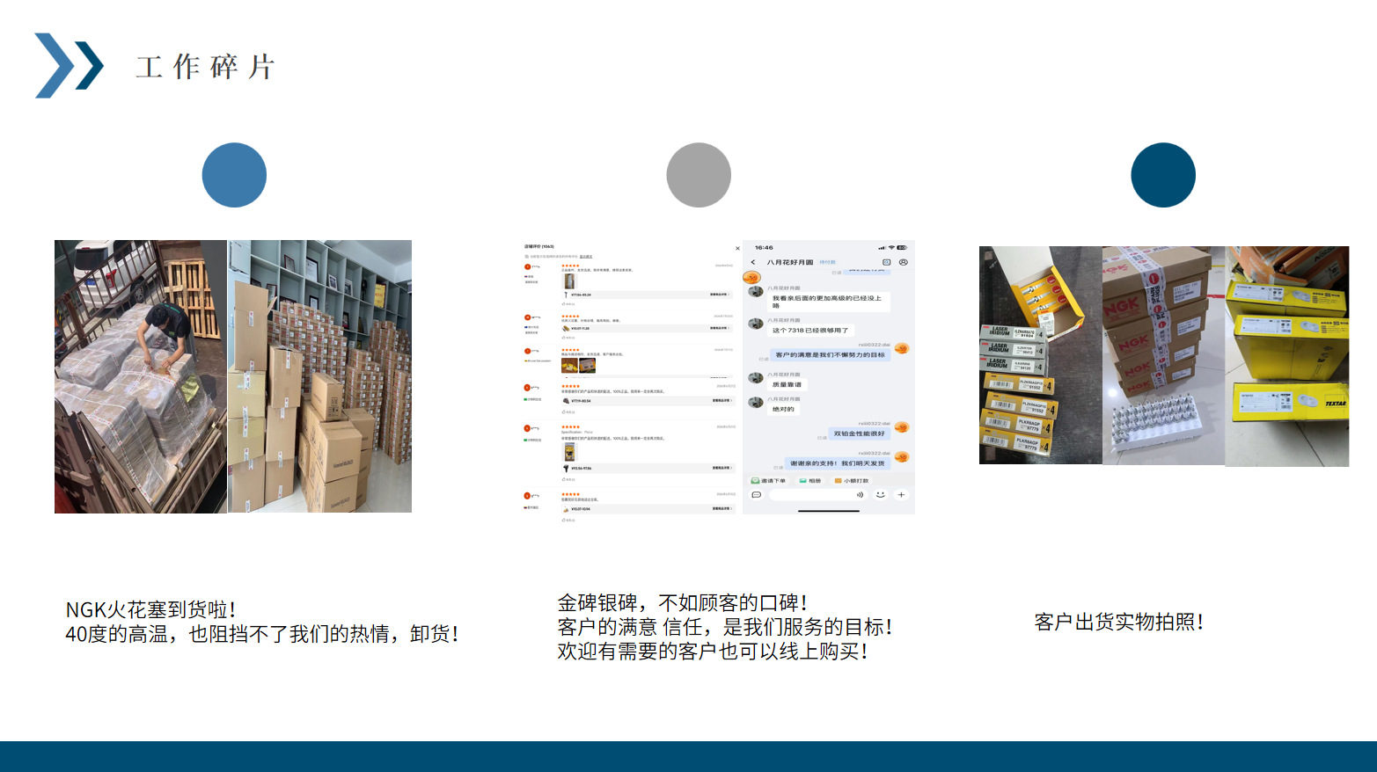Click the message 客户的满意是我们不懈努力的目标
The image size is (1377, 772).
(830, 355)
